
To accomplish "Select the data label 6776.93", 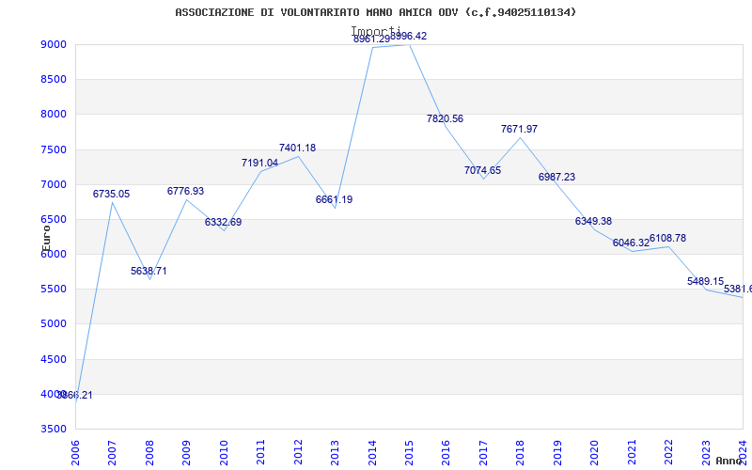I will click(x=185, y=192).
